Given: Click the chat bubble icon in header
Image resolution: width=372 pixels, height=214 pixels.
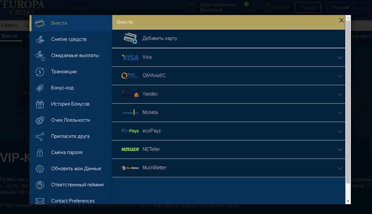Looking at the screenshot, I should (249, 7).
